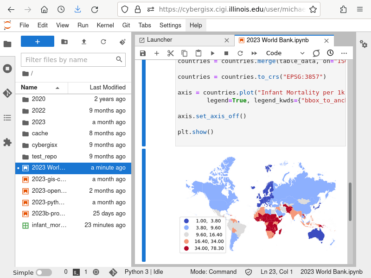Image resolution: width=371 pixels, height=278 pixels.
Task: Open the Extension Manager puzzle icon
Action: click(x=7, y=142)
